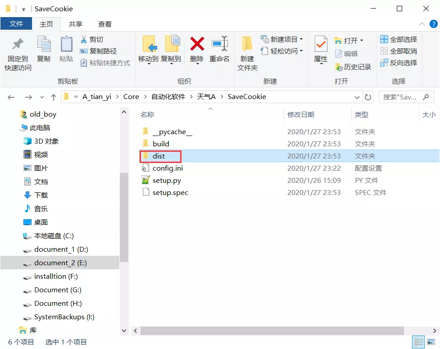Viewport: 440px width, 349px height.
Task: Open History (历史记录)
Action: [x=353, y=67]
